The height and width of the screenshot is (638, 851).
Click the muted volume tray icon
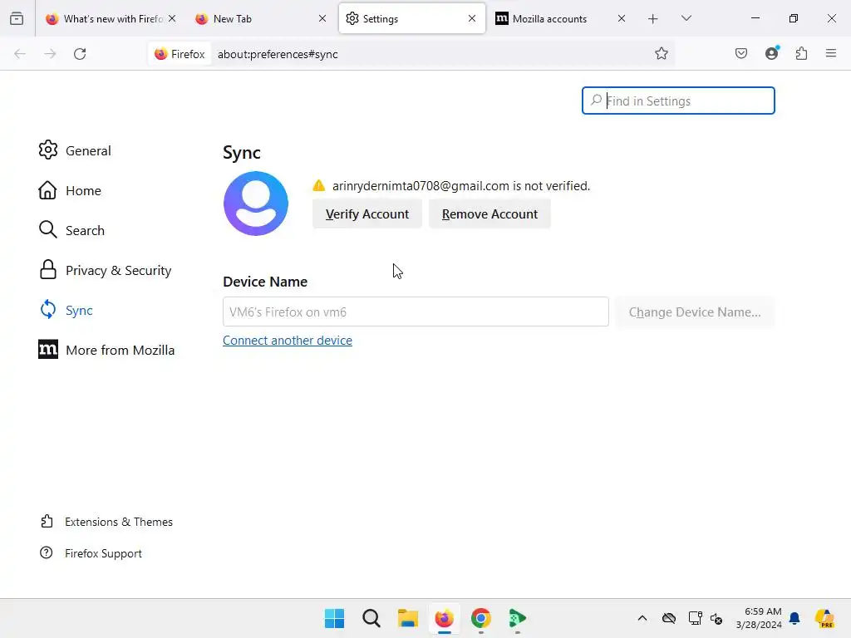point(716,618)
